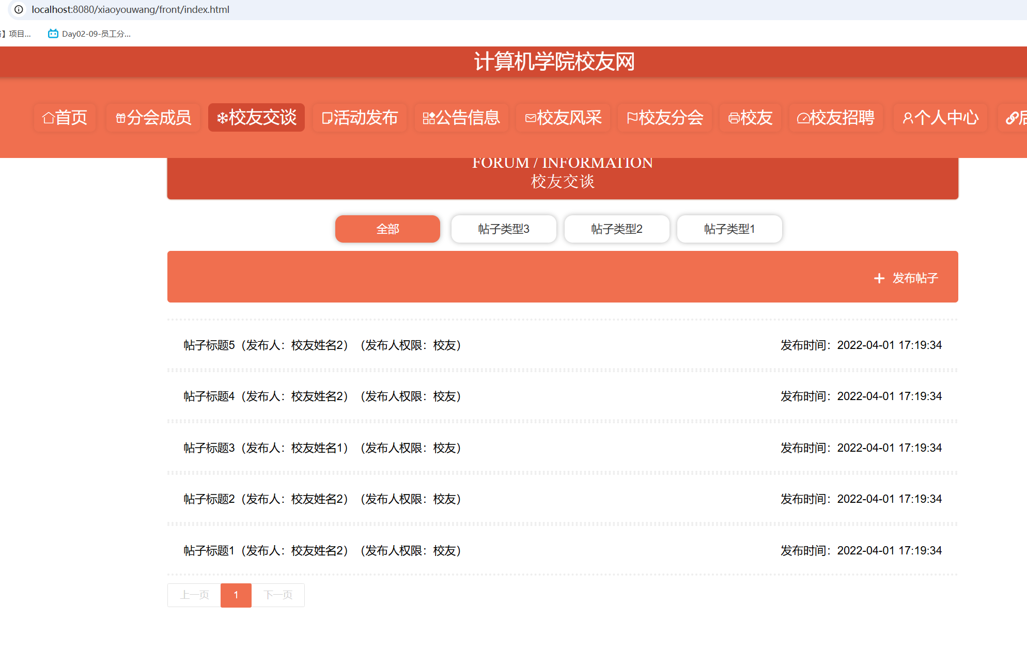The width and height of the screenshot is (1027, 668).
Task: Click the envelope icon beside 校友风采
Action: coord(531,118)
